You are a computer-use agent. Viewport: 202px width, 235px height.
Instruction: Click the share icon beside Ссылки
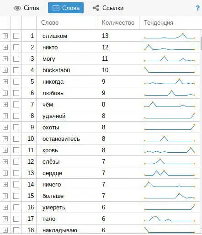(x=96, y=8)
